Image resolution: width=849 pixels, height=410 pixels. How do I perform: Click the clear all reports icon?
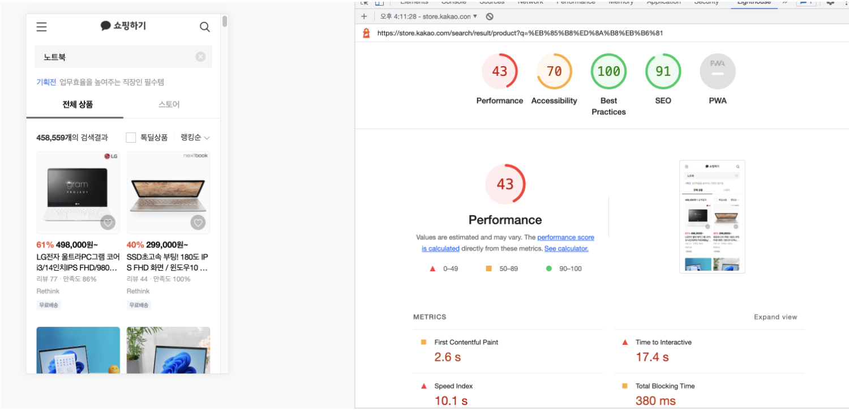pyautogui.click(x=490, y=16)
